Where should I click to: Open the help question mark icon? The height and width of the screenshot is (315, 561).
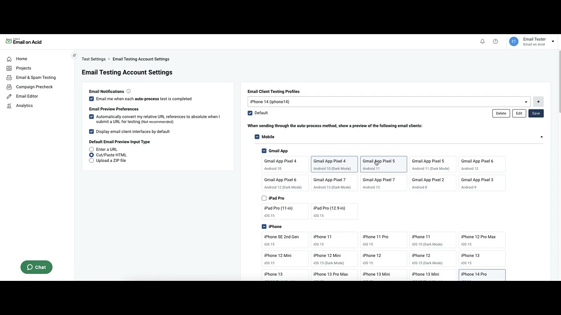coord(495,42)
